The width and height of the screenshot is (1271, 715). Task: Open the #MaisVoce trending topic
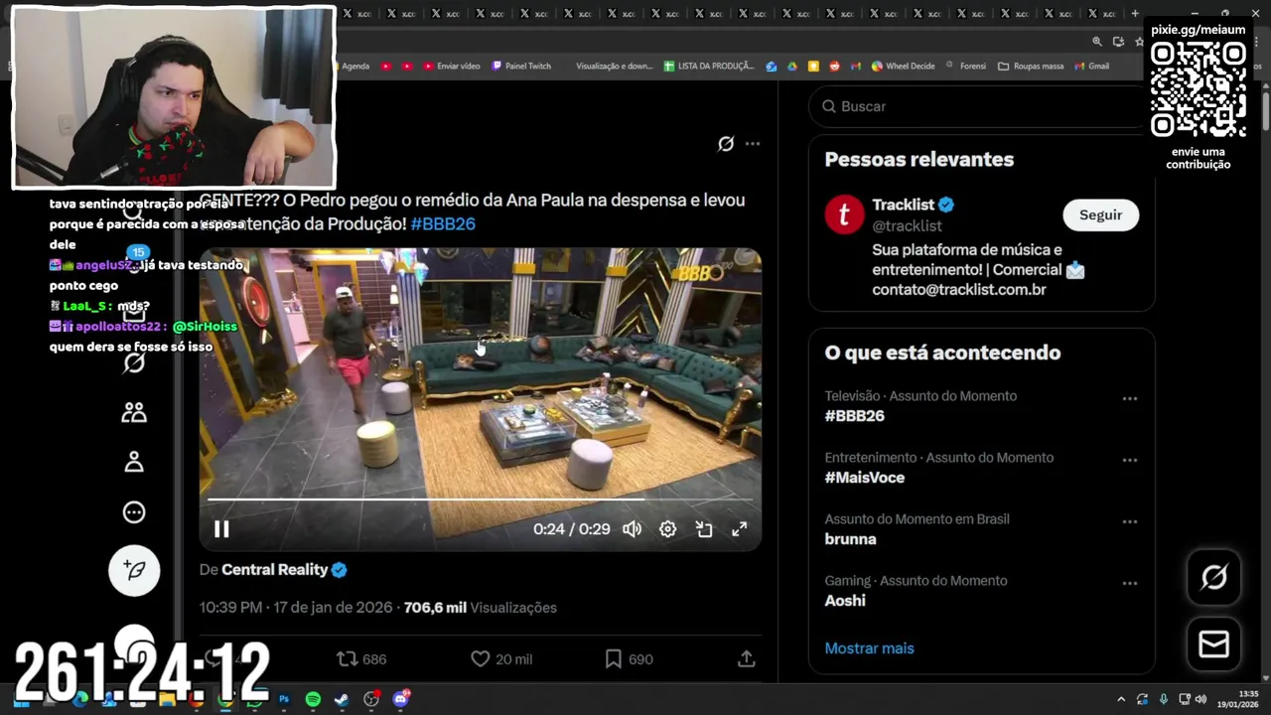tap(864, 478)
